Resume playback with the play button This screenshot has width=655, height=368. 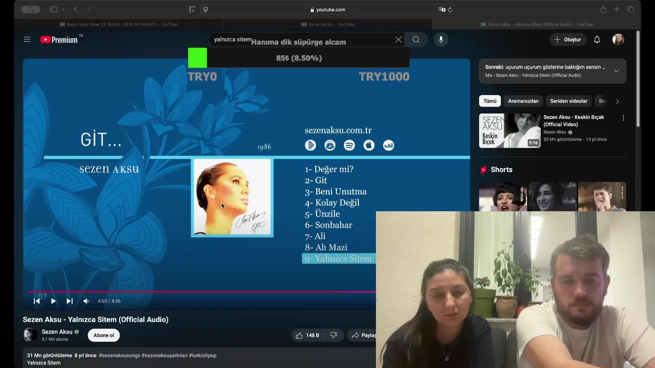click(x=53, y=301)
